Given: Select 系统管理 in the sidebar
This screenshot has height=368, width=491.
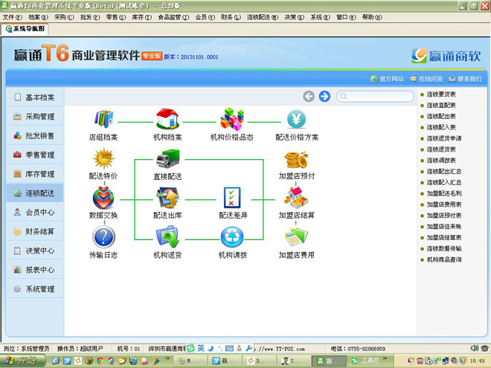Looking at the screenshot, I should tap(34, 288).
